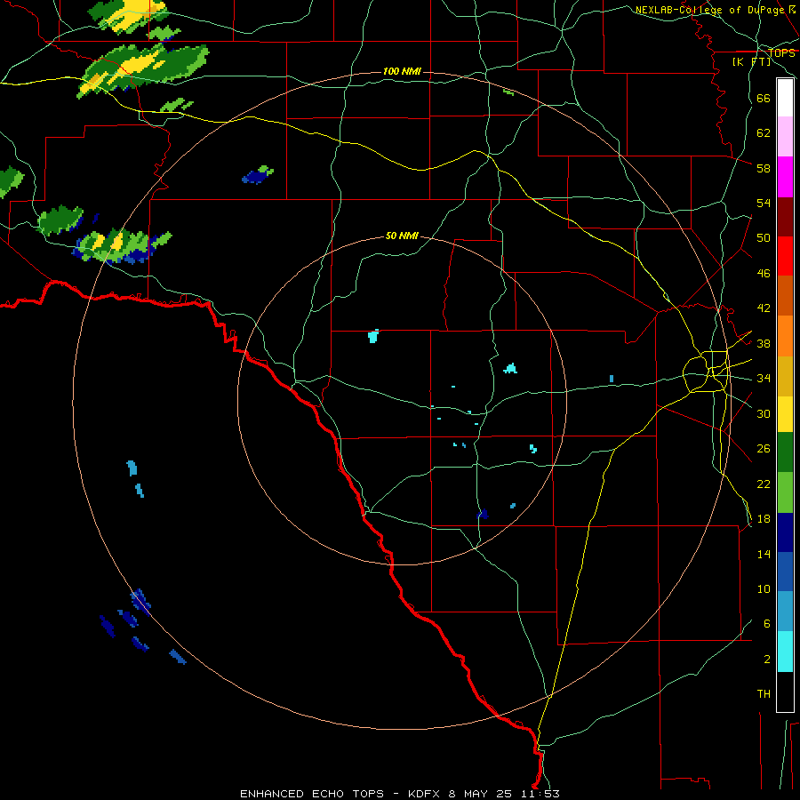Click the legend value 42

(764, 308)
